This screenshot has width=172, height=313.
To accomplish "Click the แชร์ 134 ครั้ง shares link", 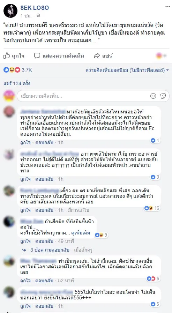I will click(x=17, y=83).
